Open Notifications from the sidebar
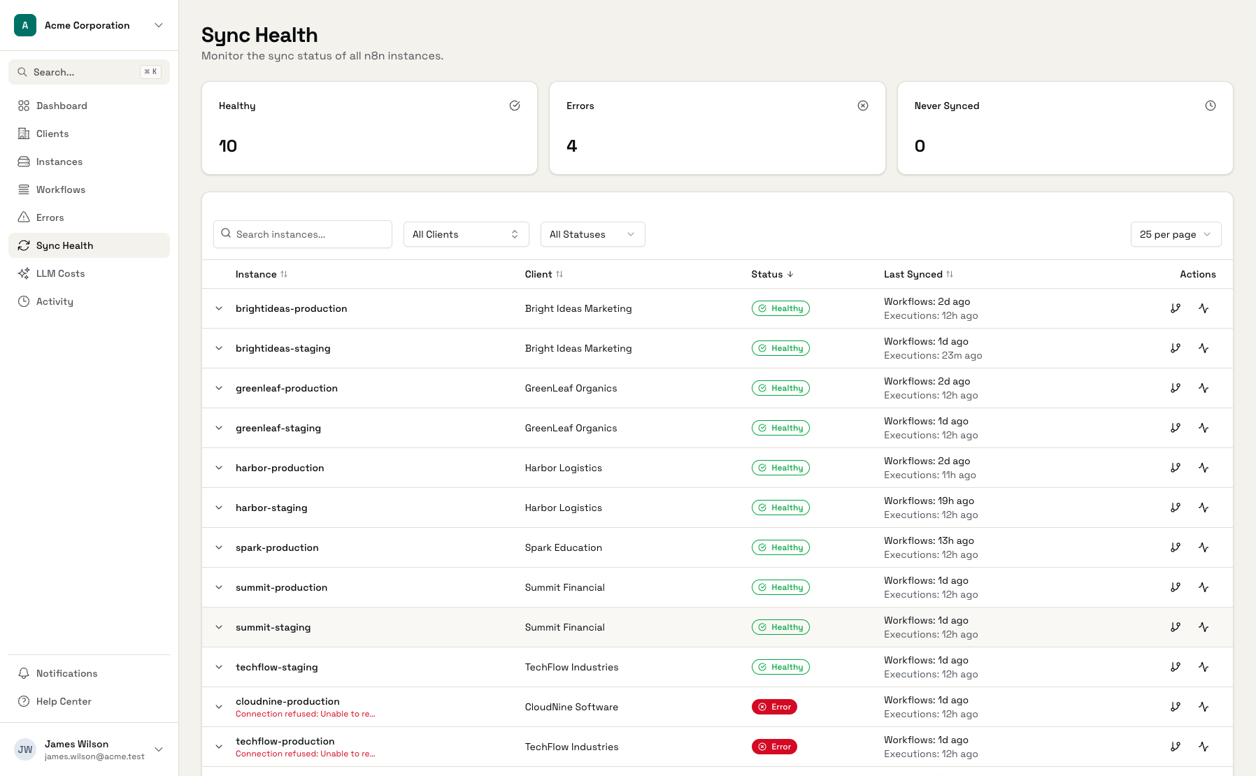1256x776 pixels. point(66,673)
